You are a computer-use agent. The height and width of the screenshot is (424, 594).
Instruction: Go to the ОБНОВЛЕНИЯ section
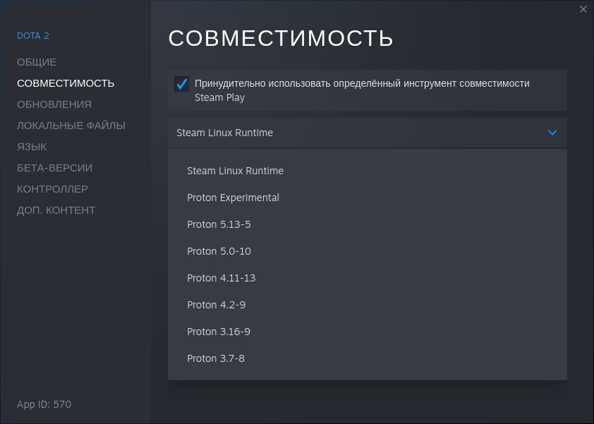coord(54,104)
